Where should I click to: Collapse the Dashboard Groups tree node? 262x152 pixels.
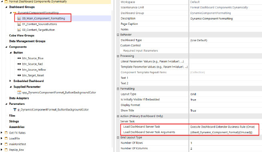coord(6,7)
